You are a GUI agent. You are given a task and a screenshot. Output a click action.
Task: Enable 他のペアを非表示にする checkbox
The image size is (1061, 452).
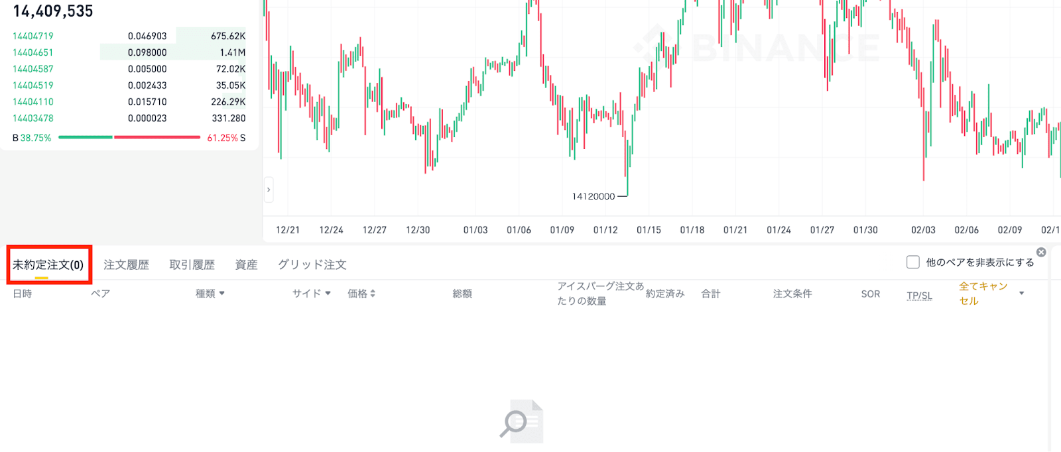[913, 262]
